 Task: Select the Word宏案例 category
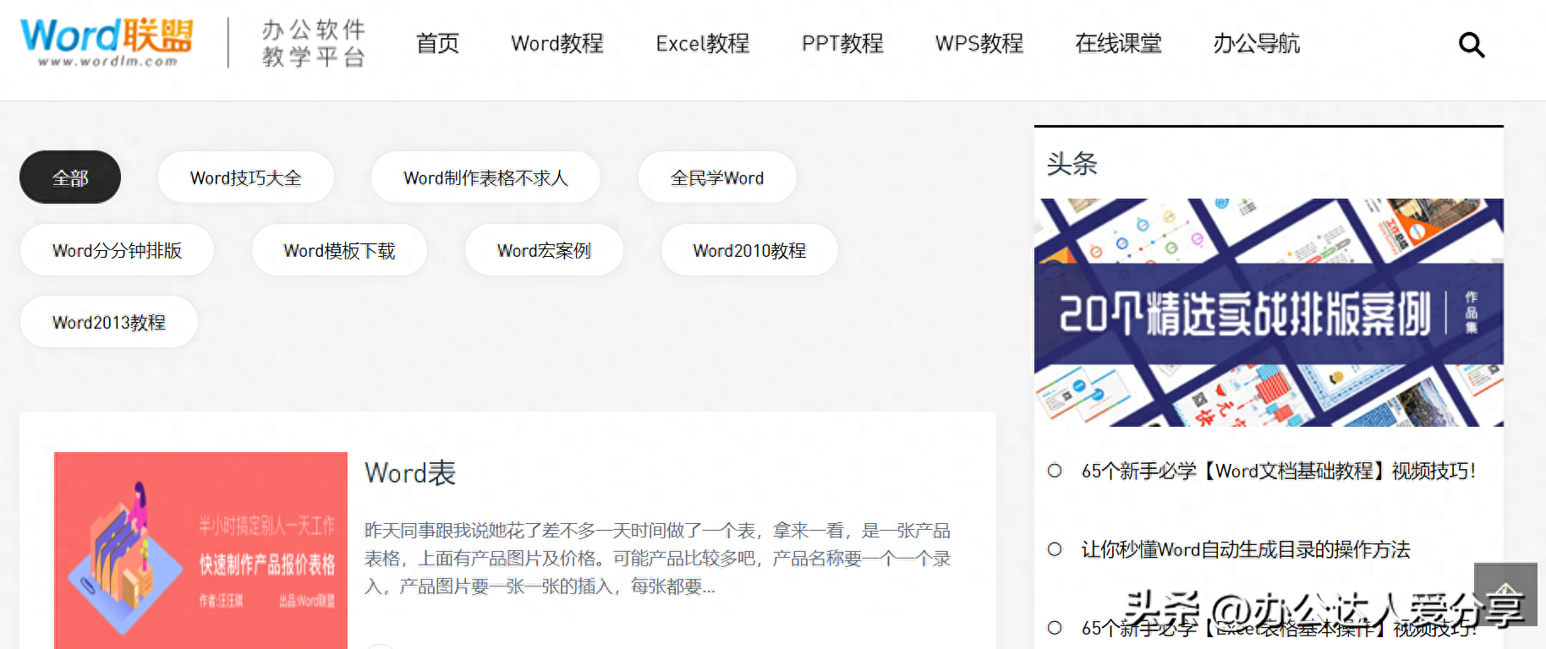(544, 250)
